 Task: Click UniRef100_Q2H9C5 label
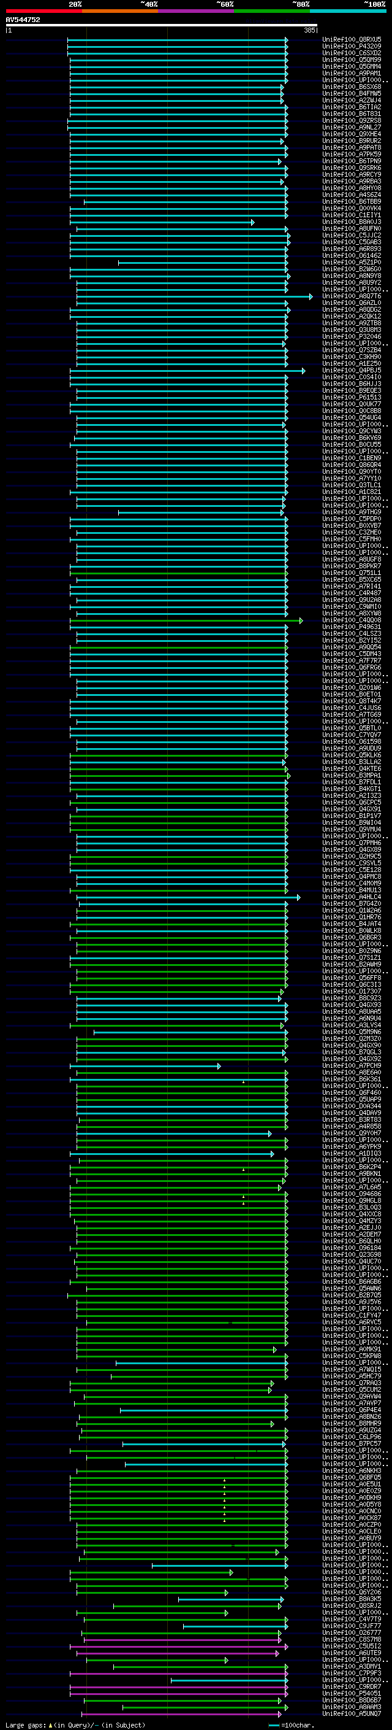352,857
